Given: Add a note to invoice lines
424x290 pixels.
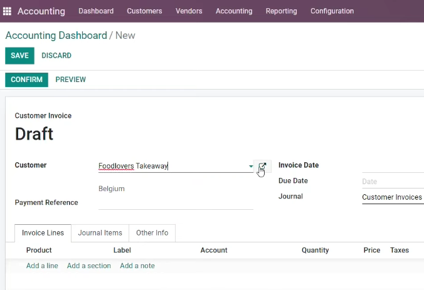Looking at the screenshot, I should tap(137, 266).
